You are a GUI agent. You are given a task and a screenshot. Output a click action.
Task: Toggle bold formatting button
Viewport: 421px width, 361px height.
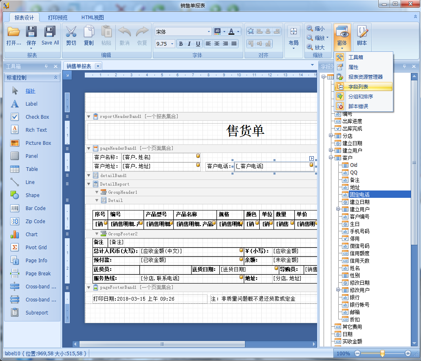point(181,44)
